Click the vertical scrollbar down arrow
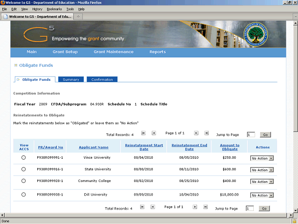This screenshot has width=298, height=224. point(295,210)
